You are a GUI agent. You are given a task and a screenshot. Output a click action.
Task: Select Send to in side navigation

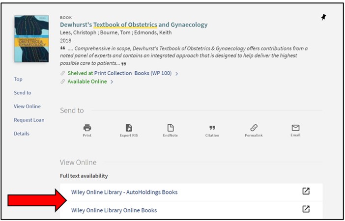pyautogui.click(x=23, y=93)
